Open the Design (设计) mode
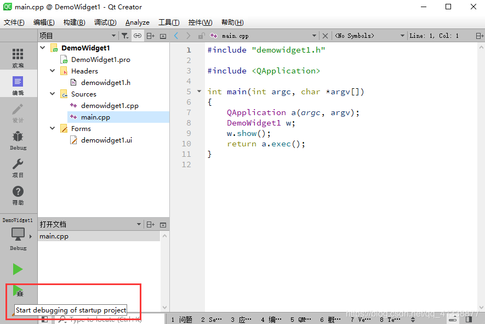Image resolution: width=485 pixels, height=324 pixels. 18,113
